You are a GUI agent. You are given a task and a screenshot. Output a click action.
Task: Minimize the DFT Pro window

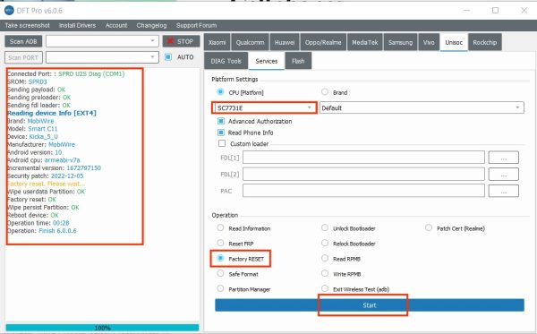click(466, 10)
